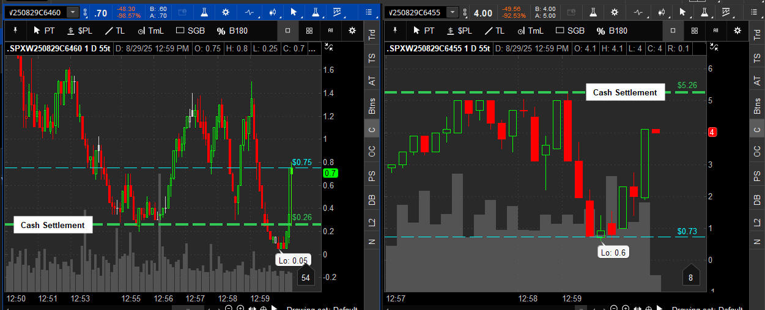This screenshot has width=765, height=310.
Task: Switch left chart to single-cell layout
Action: click(x=288, y=31)
